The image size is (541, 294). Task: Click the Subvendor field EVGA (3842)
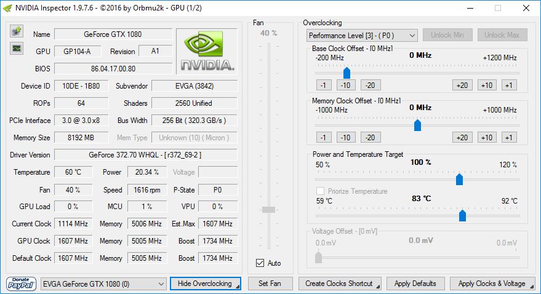[194, 86]
